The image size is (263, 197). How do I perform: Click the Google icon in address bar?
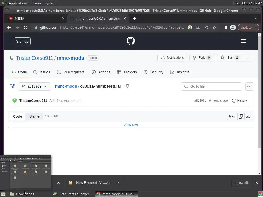pos(190,27)
